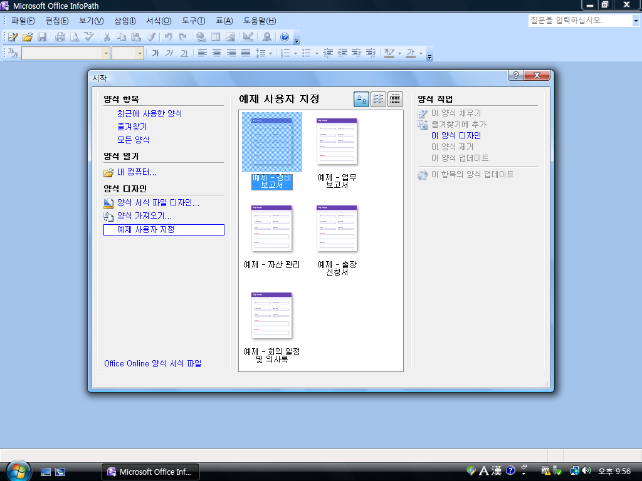Image resolution: width=642 pixels, height=481 pixels.
Task: Click the Copy toolbar icon
Action: click(x=121, y=37)
